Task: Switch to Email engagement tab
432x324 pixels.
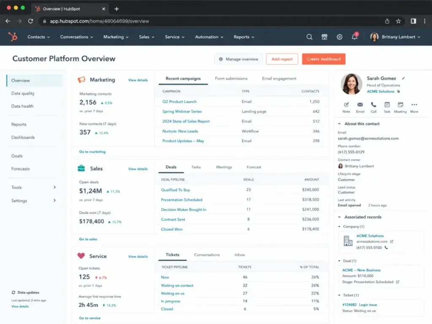Action: [279, 78]
